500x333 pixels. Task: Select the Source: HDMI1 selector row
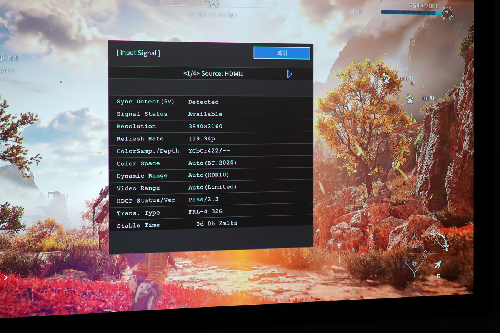point(211,73)
